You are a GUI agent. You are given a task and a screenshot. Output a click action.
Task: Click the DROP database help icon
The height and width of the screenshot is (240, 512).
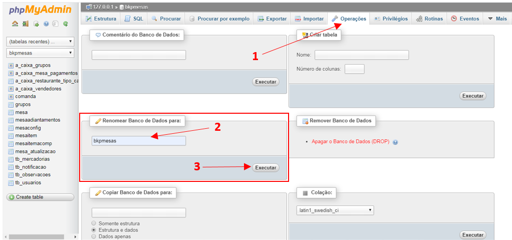(x=395, y=142)
